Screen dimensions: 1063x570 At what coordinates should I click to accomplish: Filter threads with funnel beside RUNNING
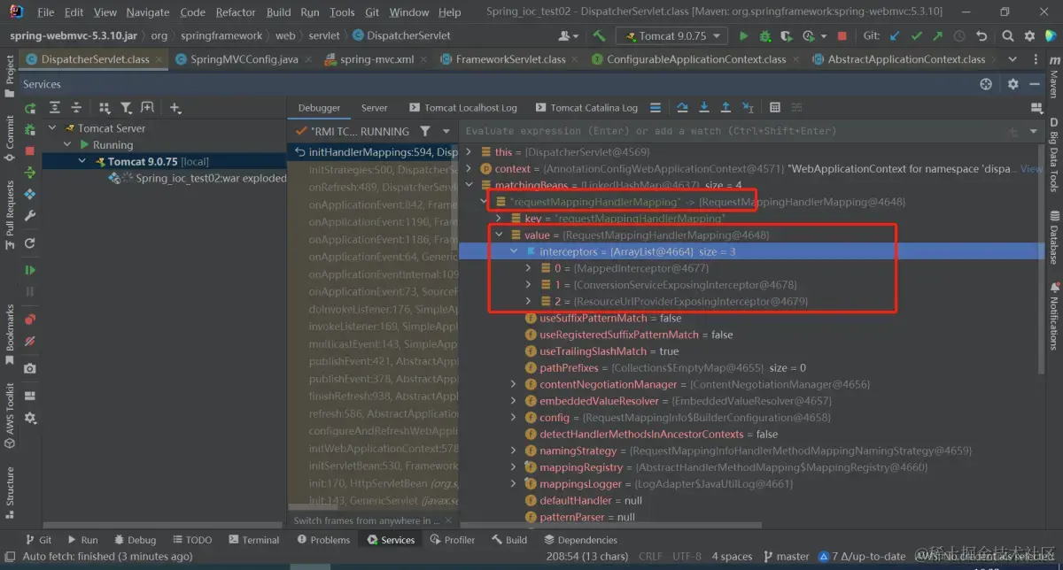pyautogui.click(x=425, y=131)
